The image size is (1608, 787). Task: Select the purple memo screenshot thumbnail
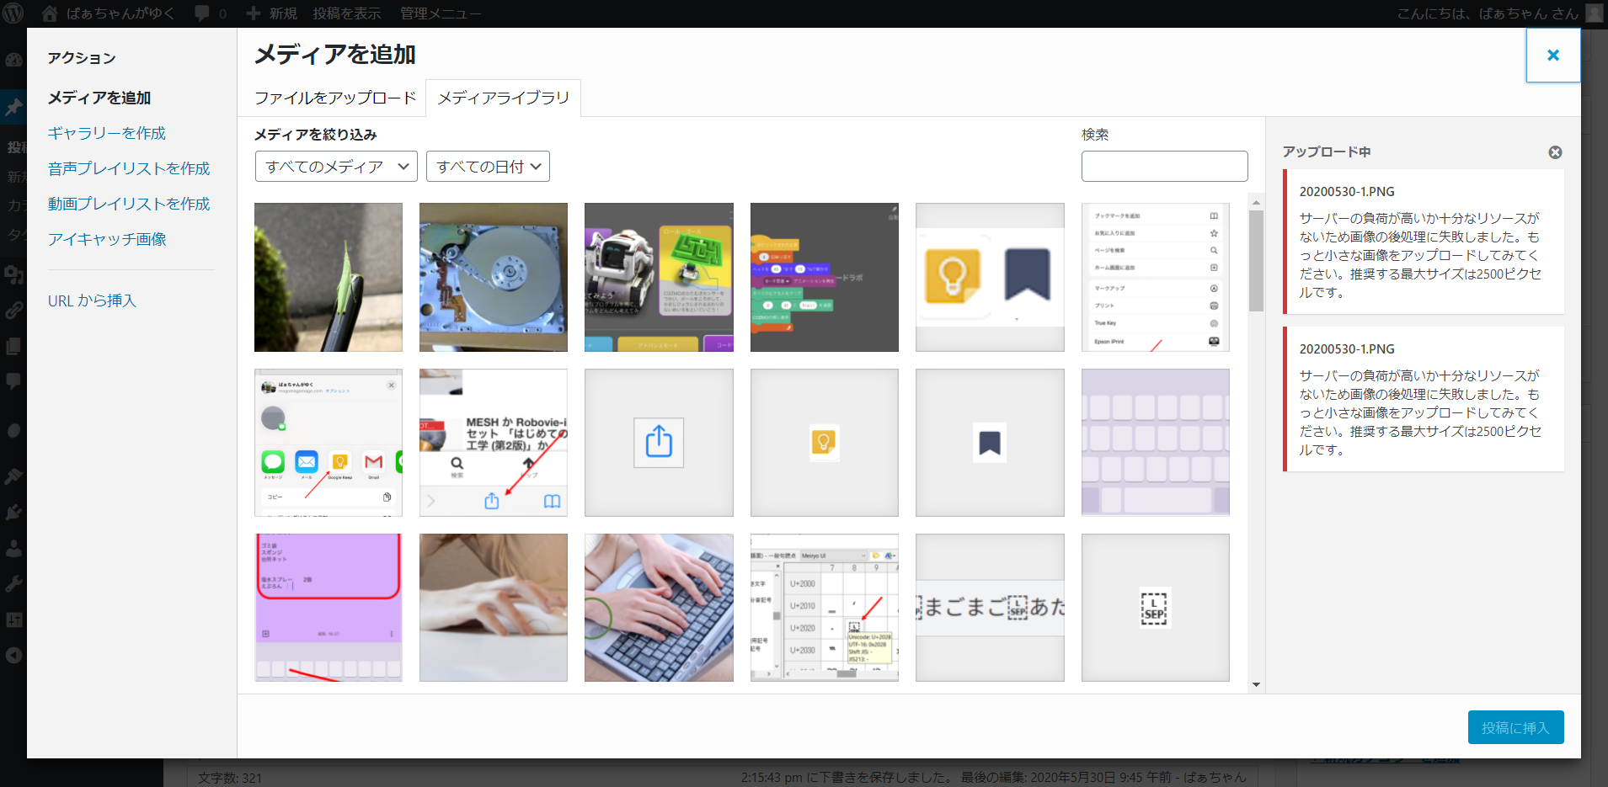(x=329, y=608)
